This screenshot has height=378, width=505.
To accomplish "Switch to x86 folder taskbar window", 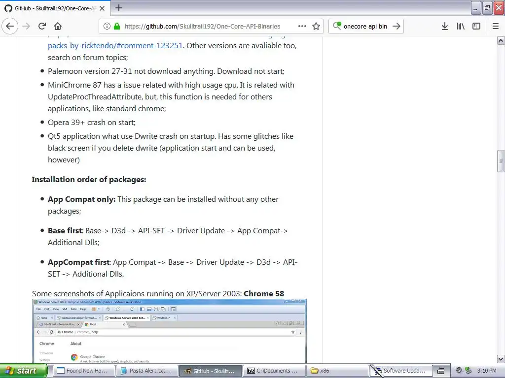I will (337, 371).
